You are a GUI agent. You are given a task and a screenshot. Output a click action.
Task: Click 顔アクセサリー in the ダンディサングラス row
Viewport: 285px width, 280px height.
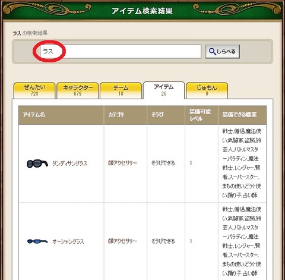pyautogui.click(x=122, y=163)
